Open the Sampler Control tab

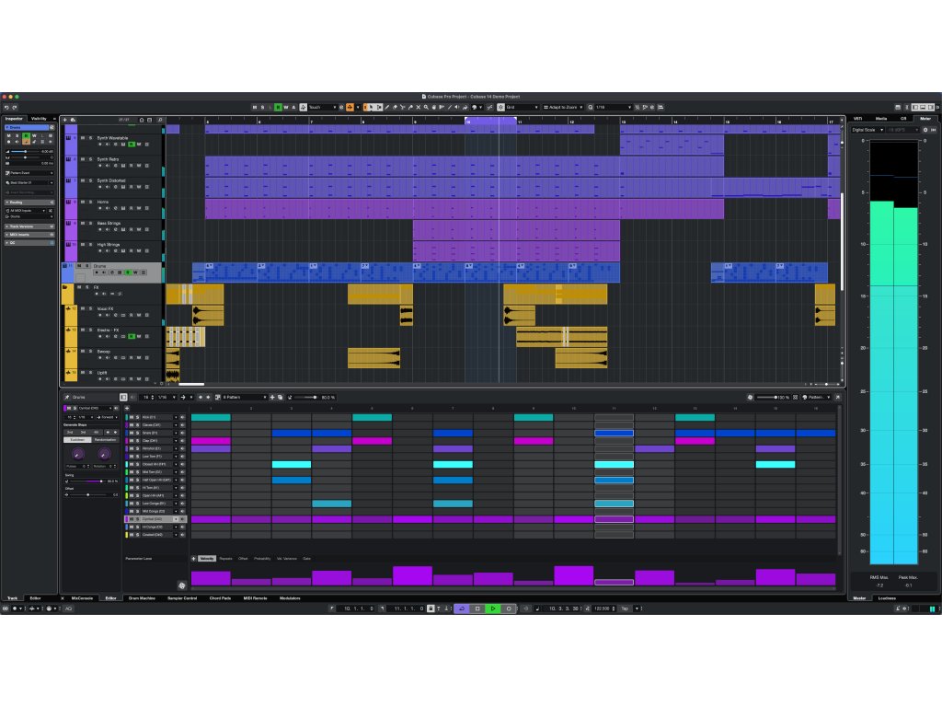click(x=182, y=598)
